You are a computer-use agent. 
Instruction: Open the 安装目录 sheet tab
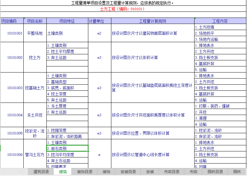pyautogui.click(x=128, y=172)
